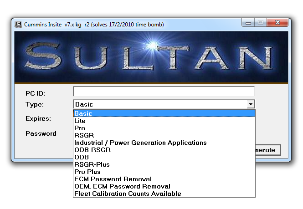This screenshot has width=303, height=209.
Task: Minimize the Cummins Insite window
Action: tap(249, 23)
